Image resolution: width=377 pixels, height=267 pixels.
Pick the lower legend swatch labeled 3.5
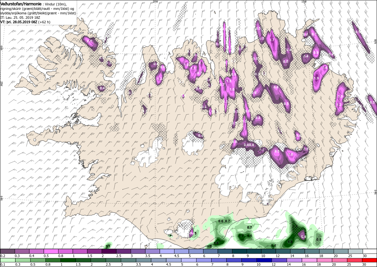143,260
